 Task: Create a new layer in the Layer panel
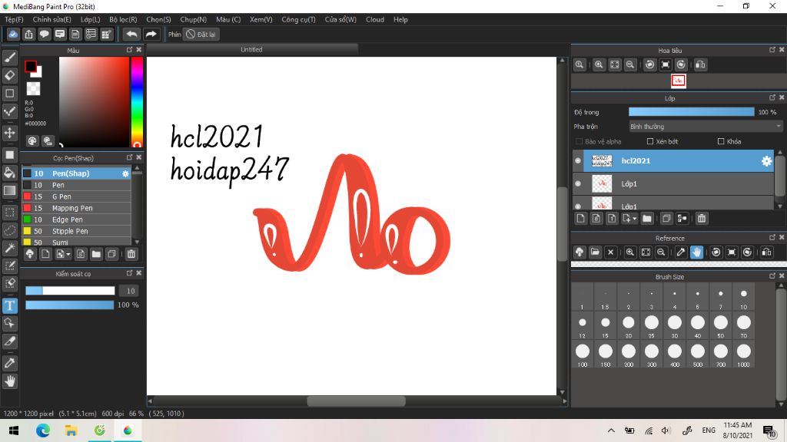[581, 219]
